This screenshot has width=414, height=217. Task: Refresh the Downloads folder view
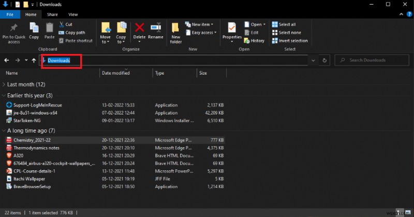325,61
